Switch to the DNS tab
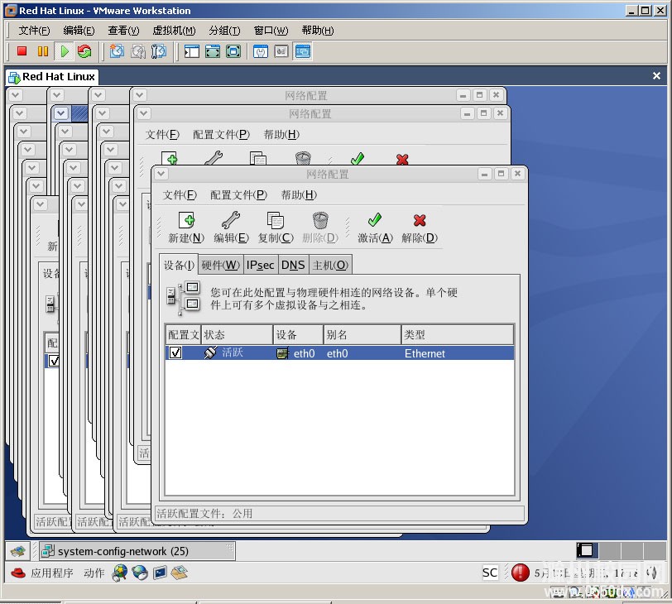Image resolution: width=672 pixels, height=604 pixels. (293, 265)
